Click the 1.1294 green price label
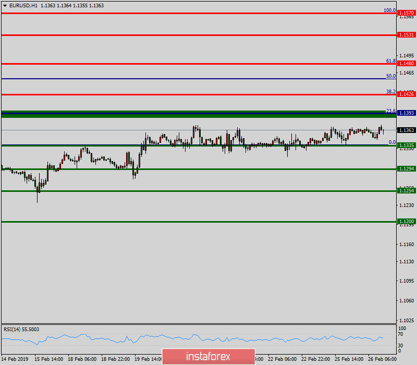This screenshot has width=417, height=365. (407, 168)
